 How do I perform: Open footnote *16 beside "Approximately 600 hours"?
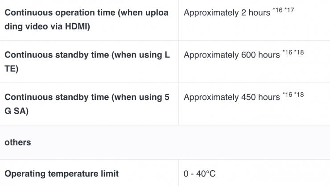click(x=287, y=53)
